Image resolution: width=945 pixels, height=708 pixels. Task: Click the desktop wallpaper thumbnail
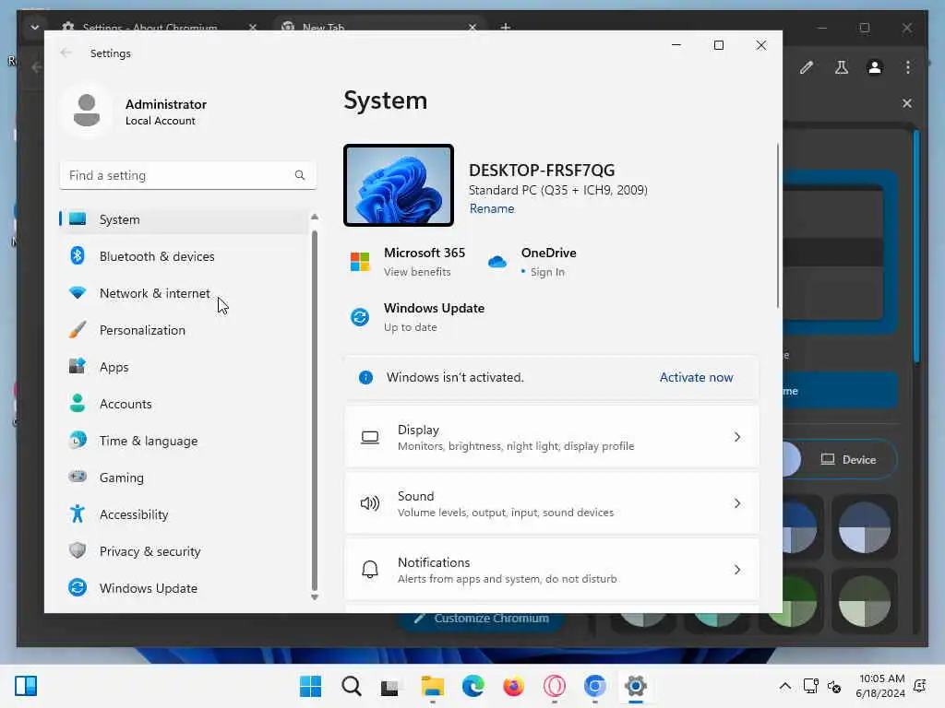click(x=399, y=185)
